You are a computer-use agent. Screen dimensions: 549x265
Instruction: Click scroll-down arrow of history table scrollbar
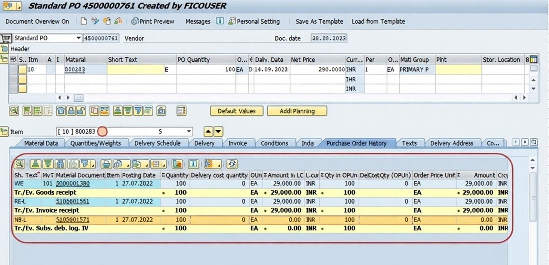coord(532,168)
